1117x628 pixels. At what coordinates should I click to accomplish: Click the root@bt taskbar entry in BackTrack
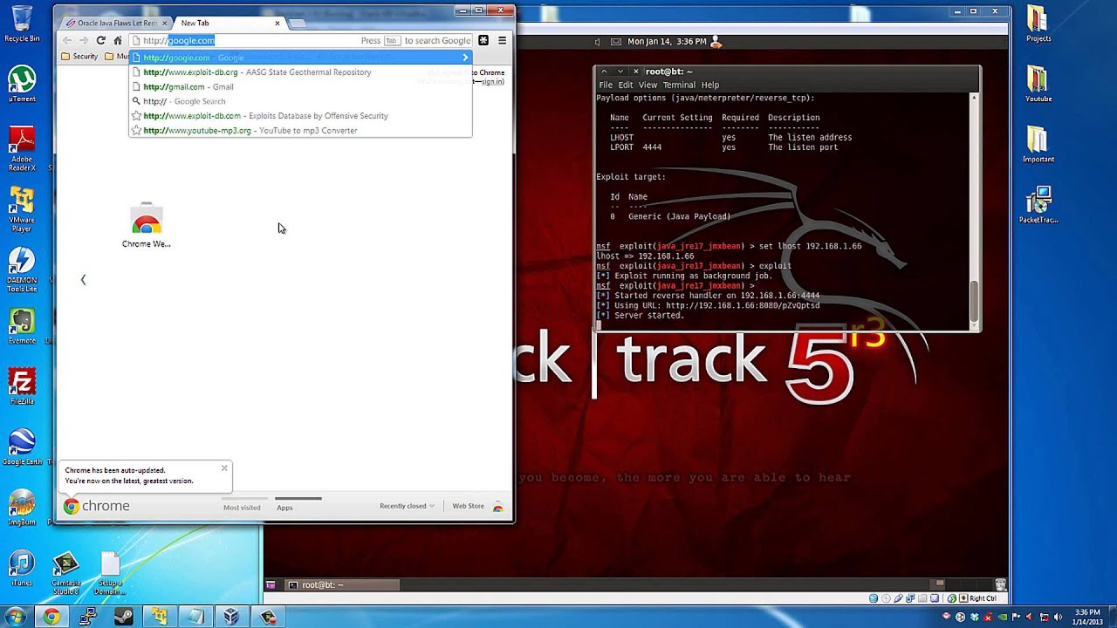(342, 585)
